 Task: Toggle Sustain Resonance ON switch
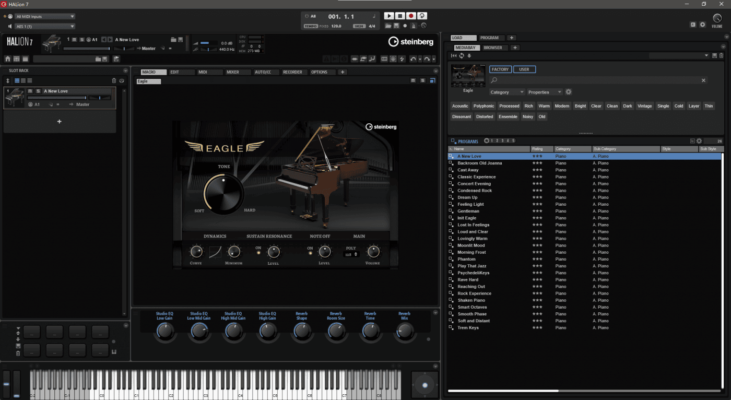[x=258, y=253]
